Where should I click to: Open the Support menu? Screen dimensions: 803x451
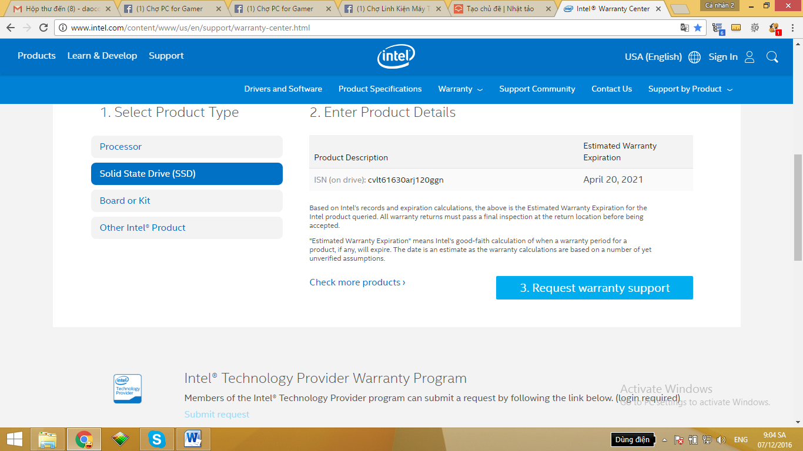166,56
